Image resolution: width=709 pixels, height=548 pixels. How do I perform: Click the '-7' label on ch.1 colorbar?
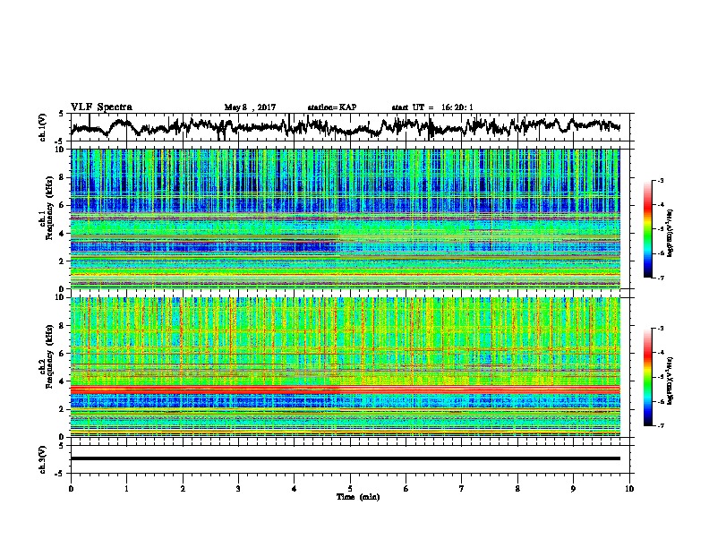coord(660,278)
